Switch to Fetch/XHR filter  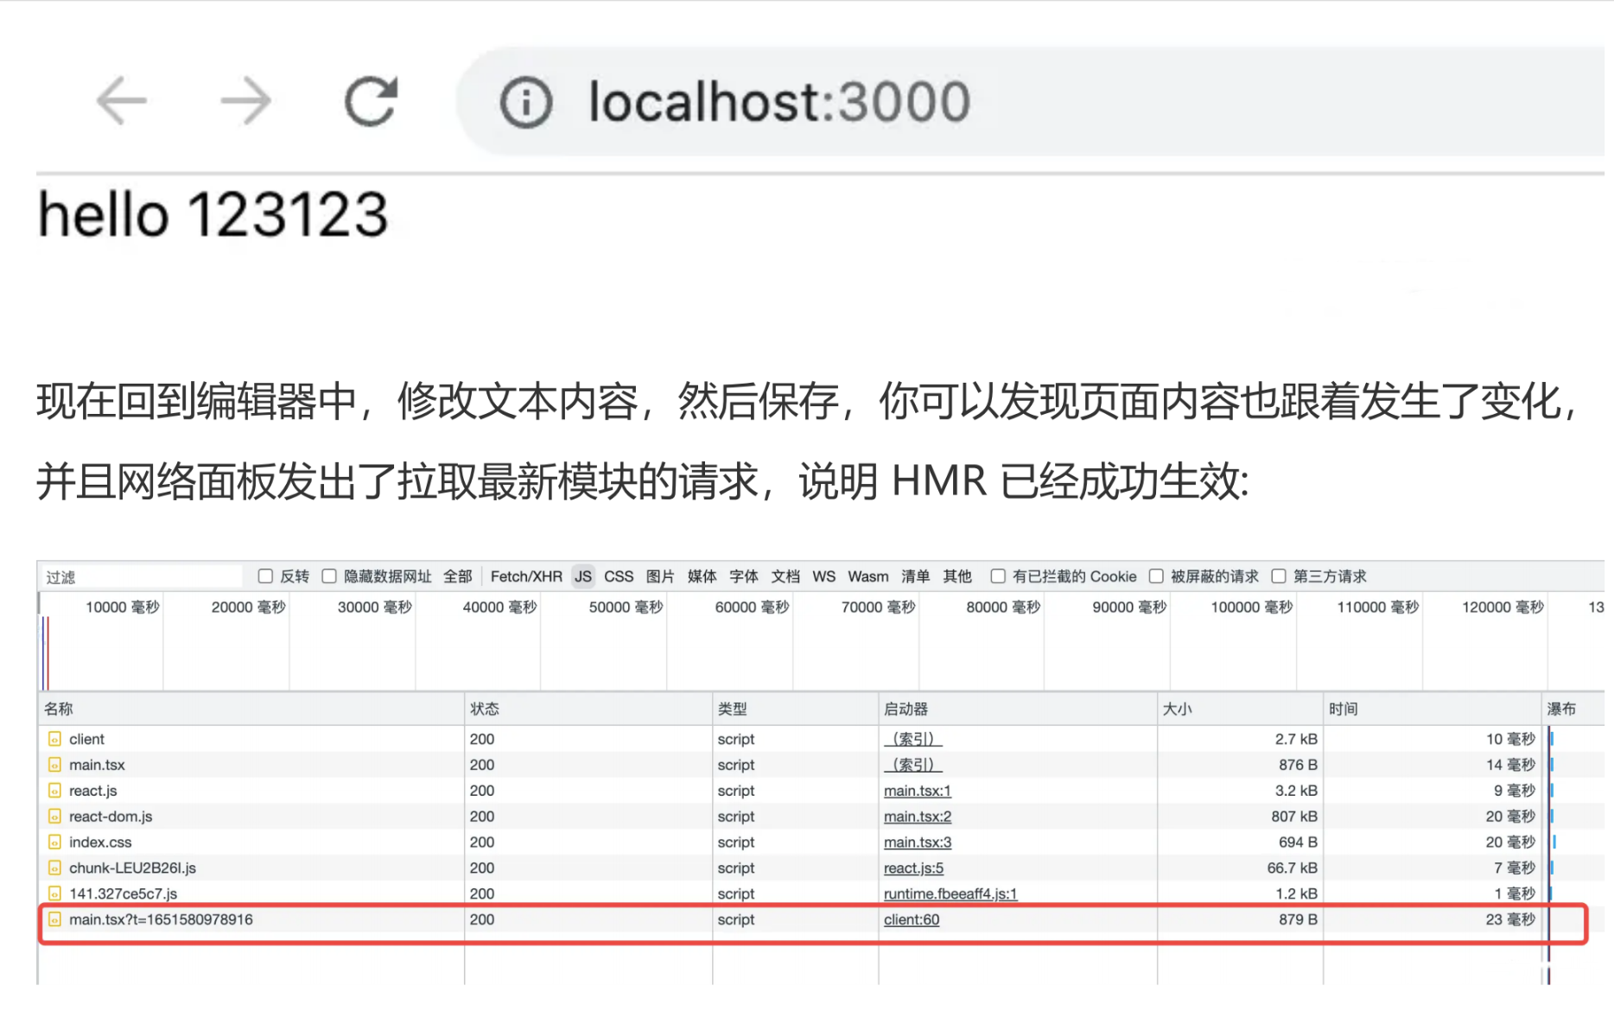pyautogui.click(x=526, y=576)
